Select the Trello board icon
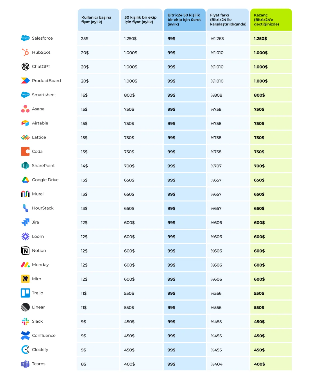This screenshot has width=309, height=382. [x=25, y=293]
